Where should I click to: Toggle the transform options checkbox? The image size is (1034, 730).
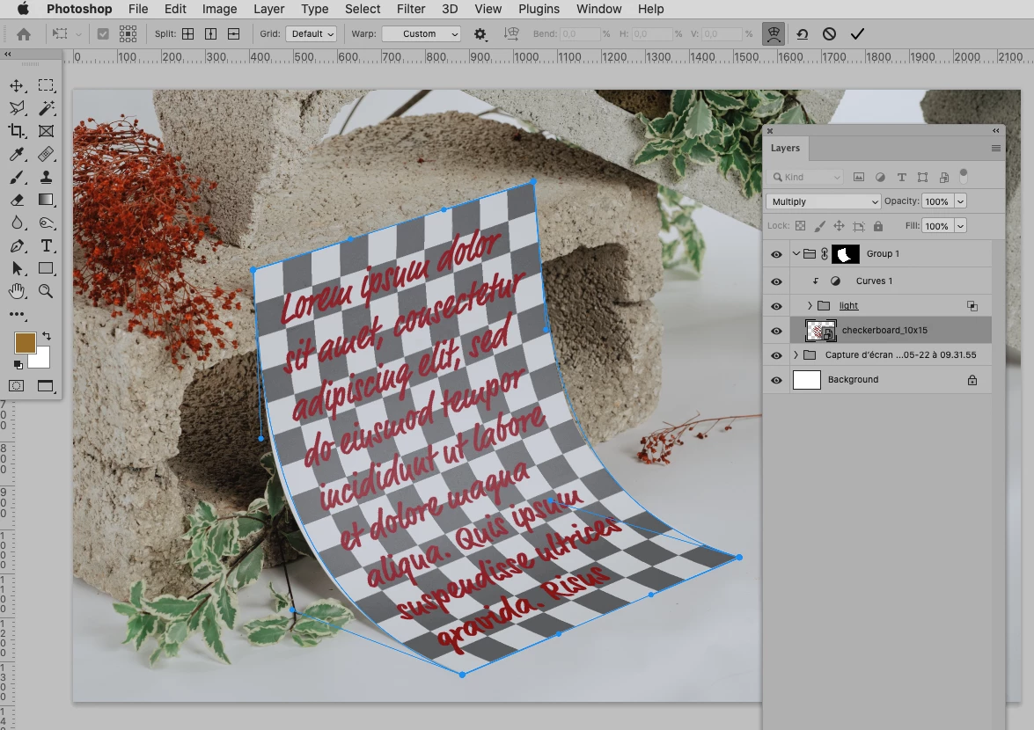(x=103, y=33)
